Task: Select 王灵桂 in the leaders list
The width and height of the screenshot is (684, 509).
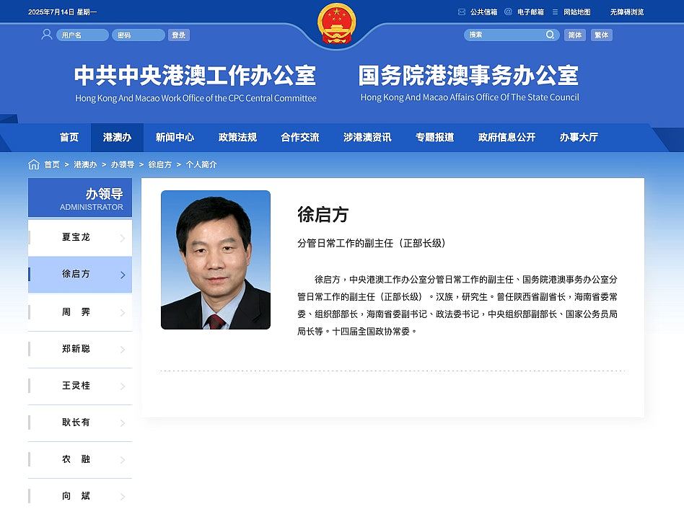Action: [x=80, y=386]
